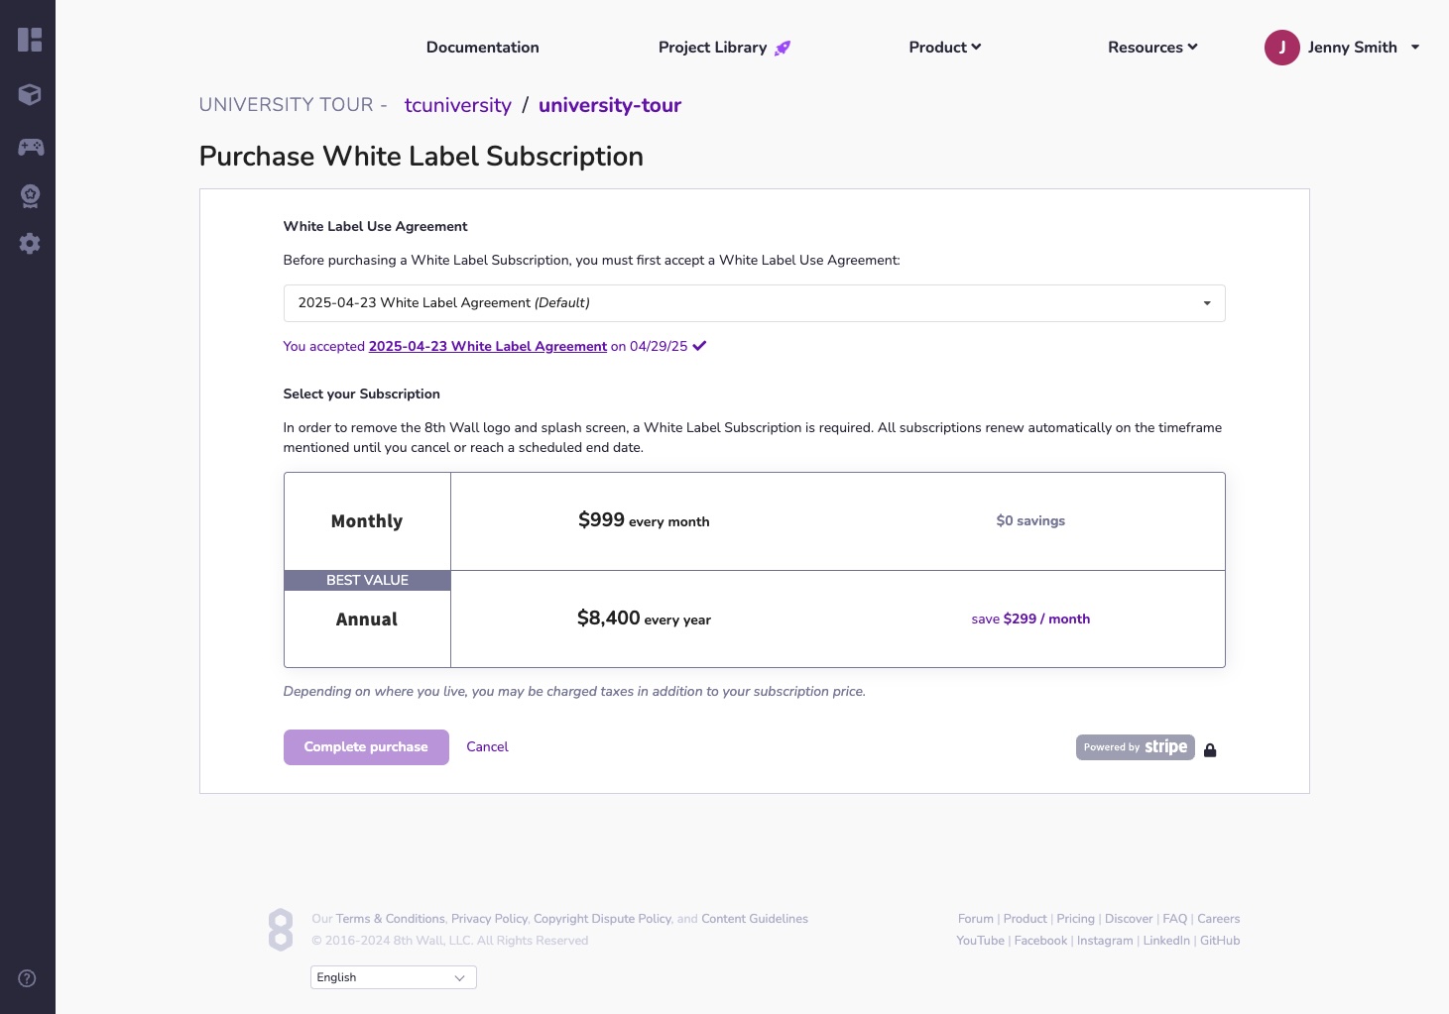
Task: Choose the Annual subscription plan
Action: point(367,620)
